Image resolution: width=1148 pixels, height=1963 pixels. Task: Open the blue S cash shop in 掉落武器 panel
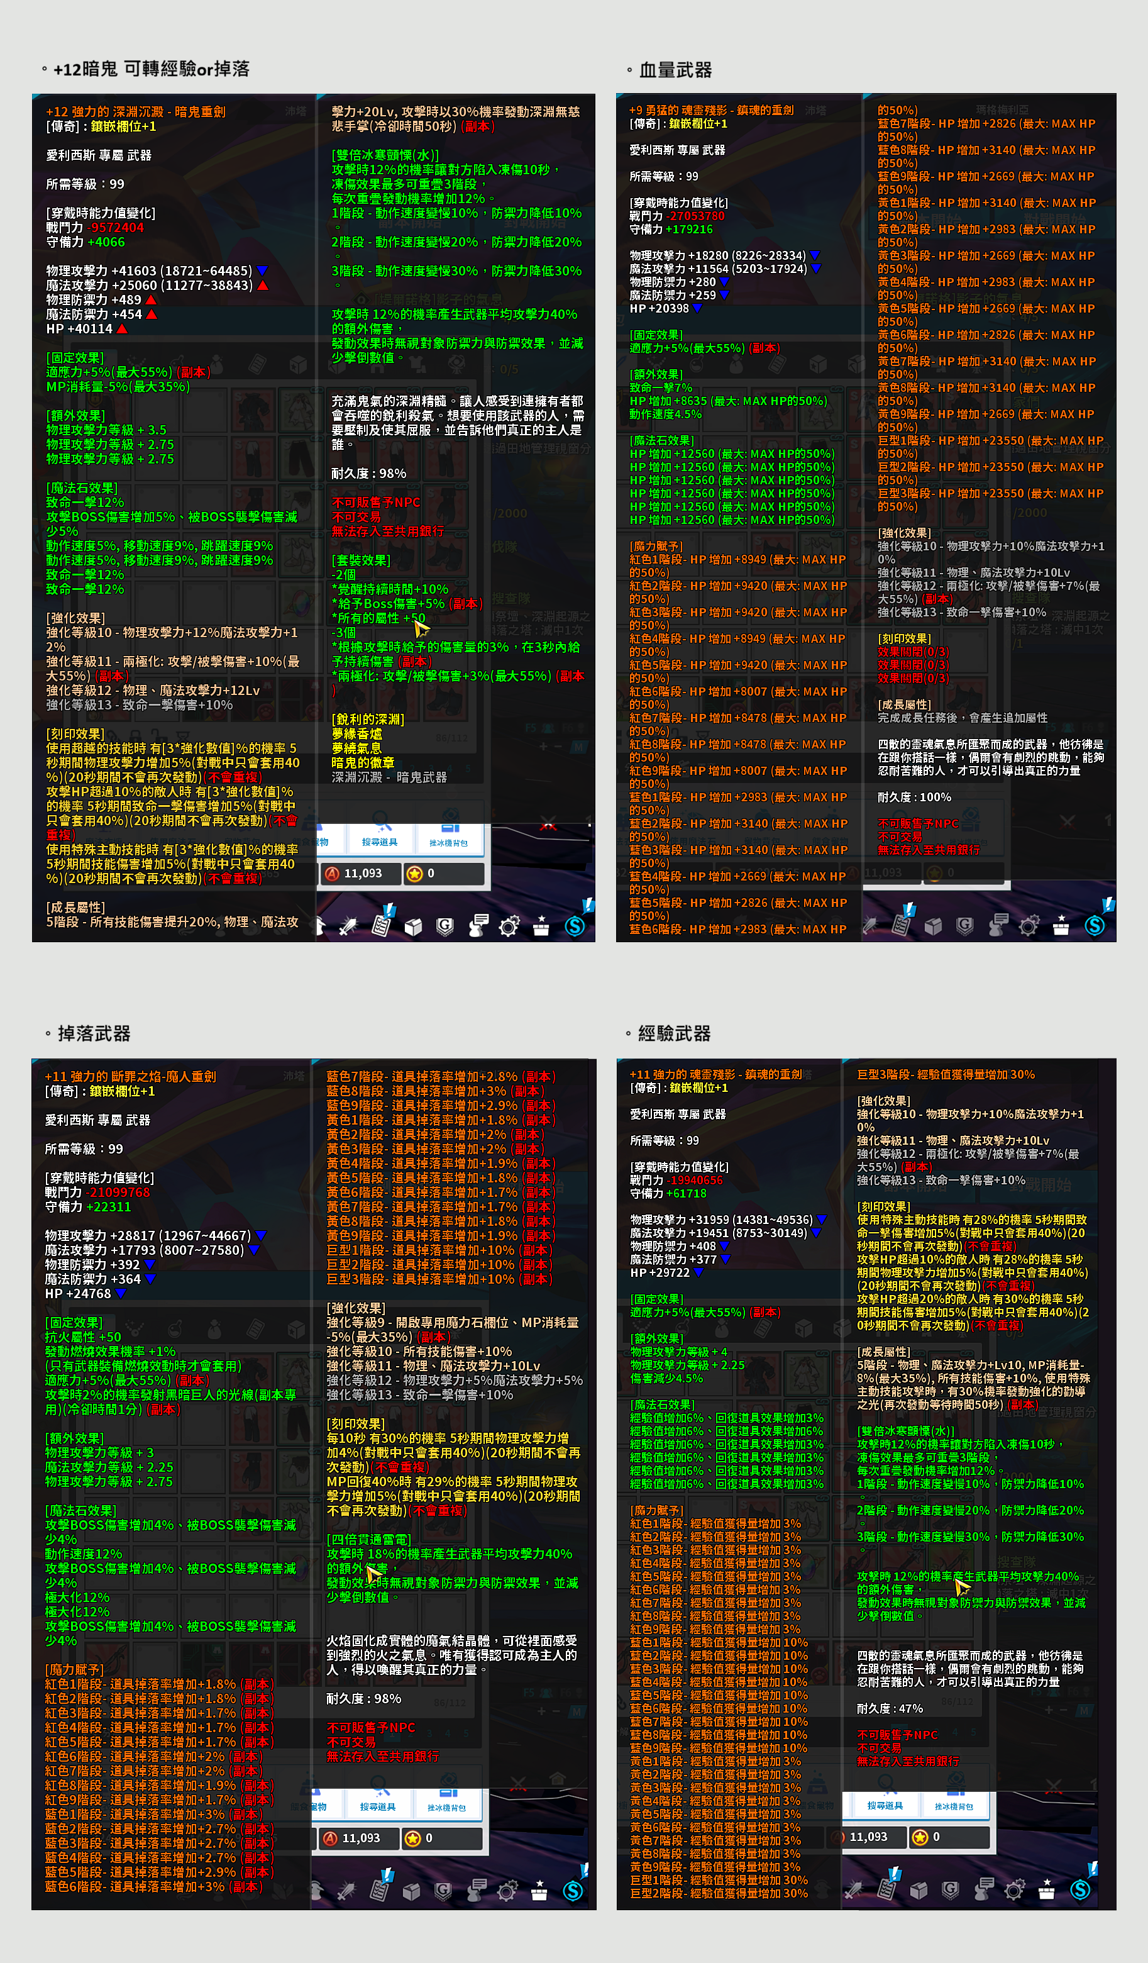click(573, 1891)
